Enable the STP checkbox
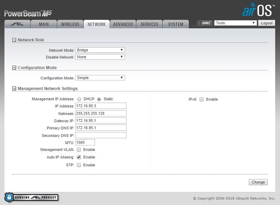This screenshot has width=280, height=205. (x=79, y=165)
